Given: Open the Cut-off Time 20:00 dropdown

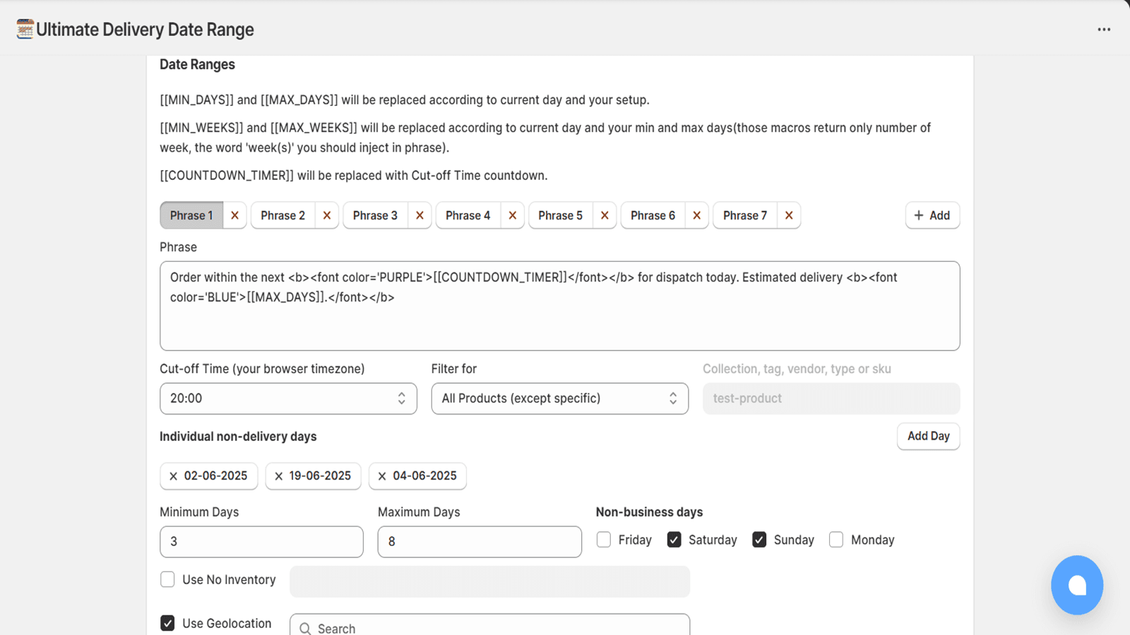Looking at the screenshot, I should point(288,399).
